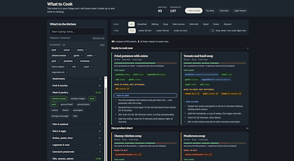Deselect the green pork chip in Meat & poultry

tap(54, 105)
